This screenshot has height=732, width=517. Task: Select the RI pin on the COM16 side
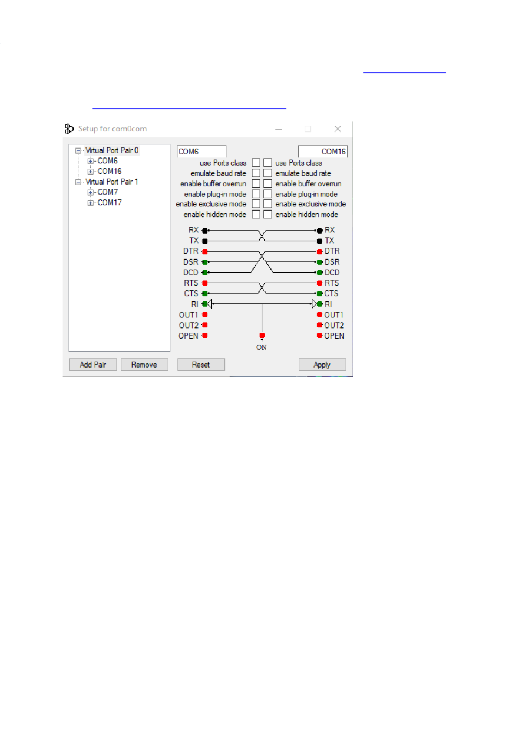click(319, 304)
